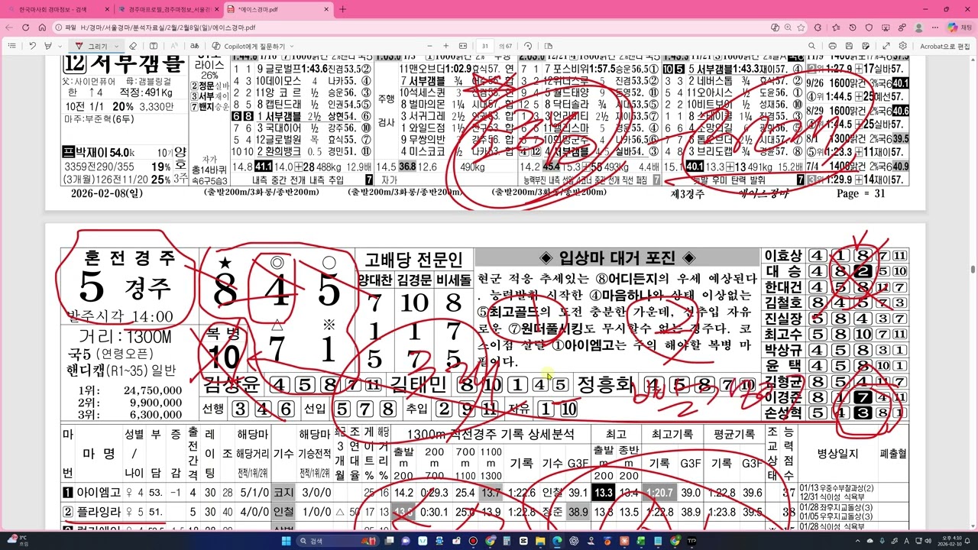Enter full screen PDF view

point(886,46)
